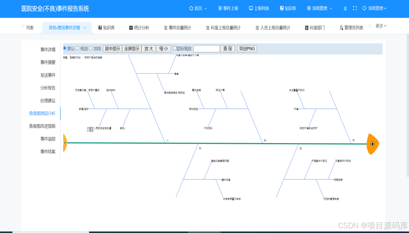Select the 加线 radio button
Screen dimensions: 409x233
[x=91, y=48]
